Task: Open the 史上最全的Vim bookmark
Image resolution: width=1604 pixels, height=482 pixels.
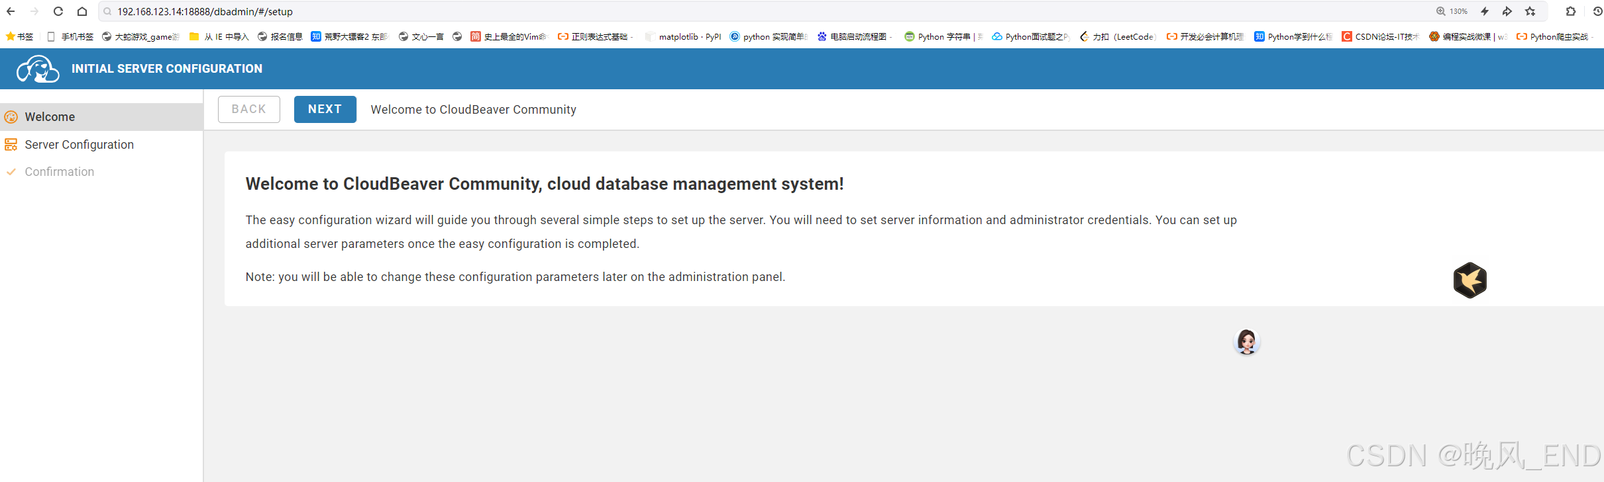Action: coord(509,37)
